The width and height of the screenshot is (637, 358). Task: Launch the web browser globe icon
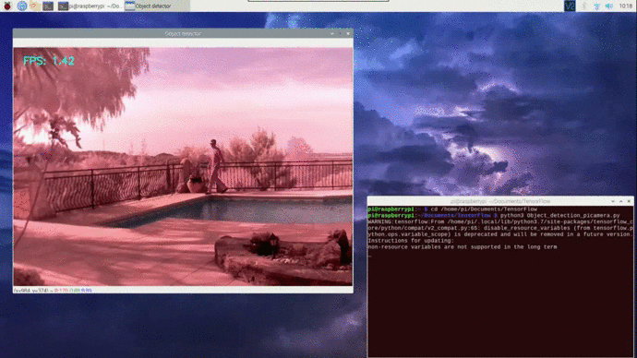click(22, 6)
